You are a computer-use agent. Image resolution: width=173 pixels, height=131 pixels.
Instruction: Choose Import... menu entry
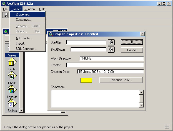27,43
